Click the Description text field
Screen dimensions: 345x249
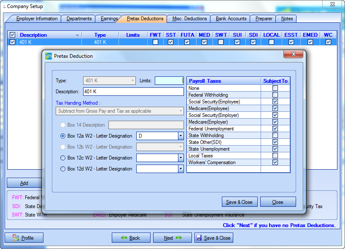(133, 92)
